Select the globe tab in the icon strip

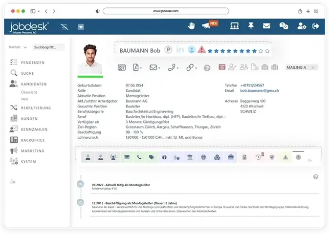pyautogui.click(x=203, y=157)
